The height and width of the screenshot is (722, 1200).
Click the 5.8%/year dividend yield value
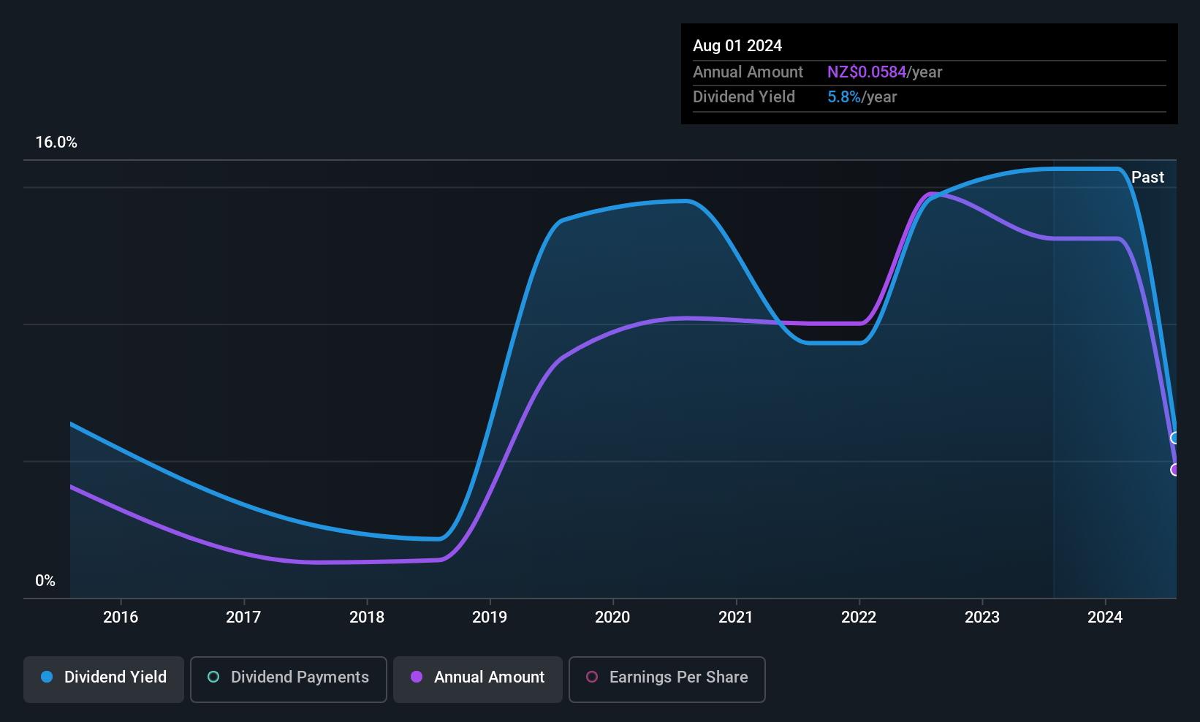(862, 97)
